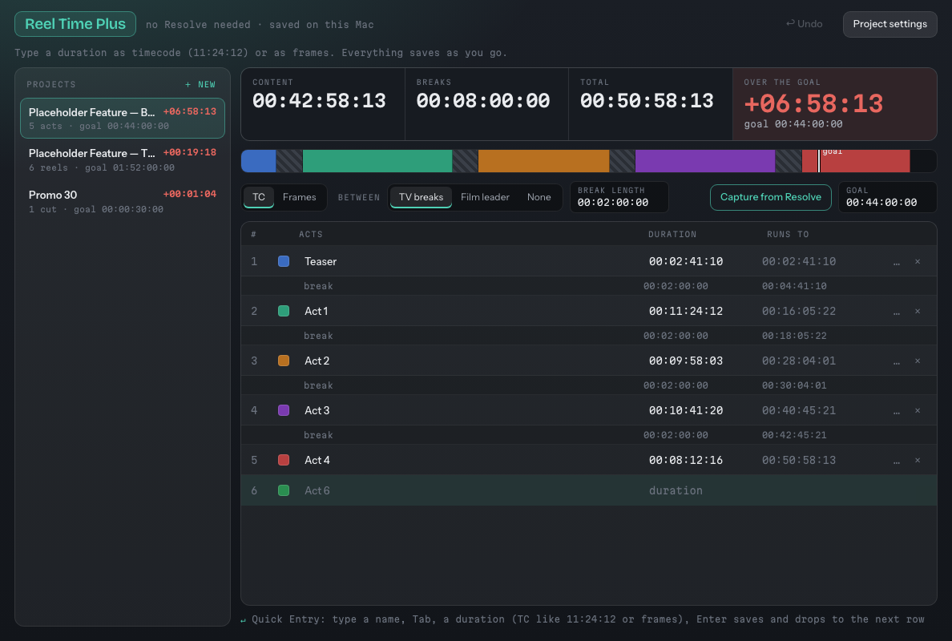Select None for between-act gaps

(x=539, y=197)
